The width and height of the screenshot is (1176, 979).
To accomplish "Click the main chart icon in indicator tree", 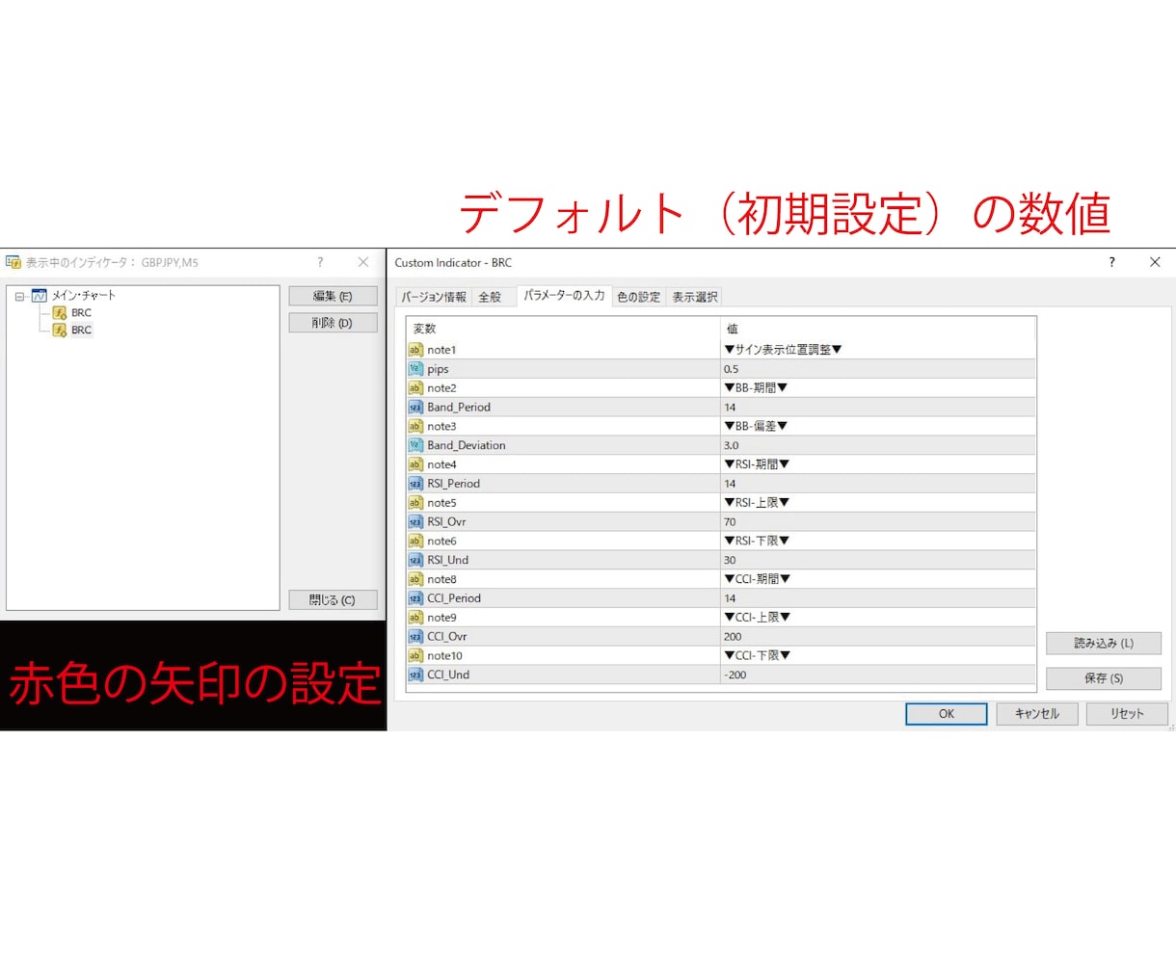I will coord(40,296).
